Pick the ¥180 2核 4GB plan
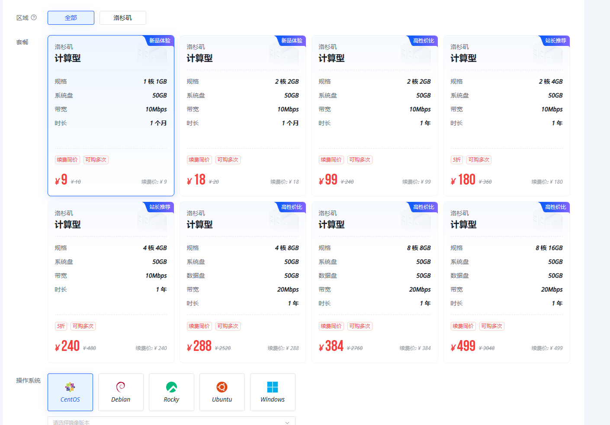The image size is (610, 425). pyautogui.click(x=507, y=116)
